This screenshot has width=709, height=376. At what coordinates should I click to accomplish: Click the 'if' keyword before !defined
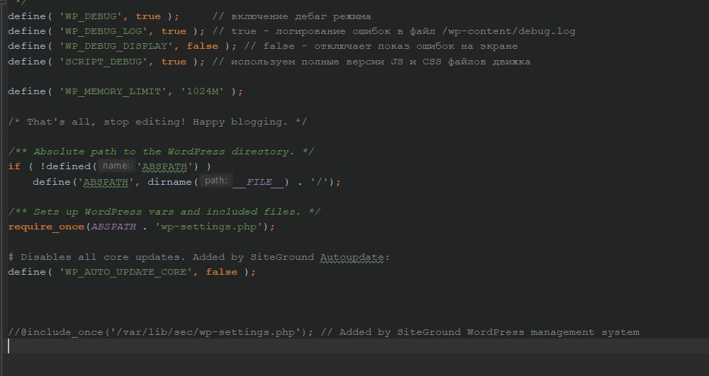pyautogui.click(x=14, y=166)
